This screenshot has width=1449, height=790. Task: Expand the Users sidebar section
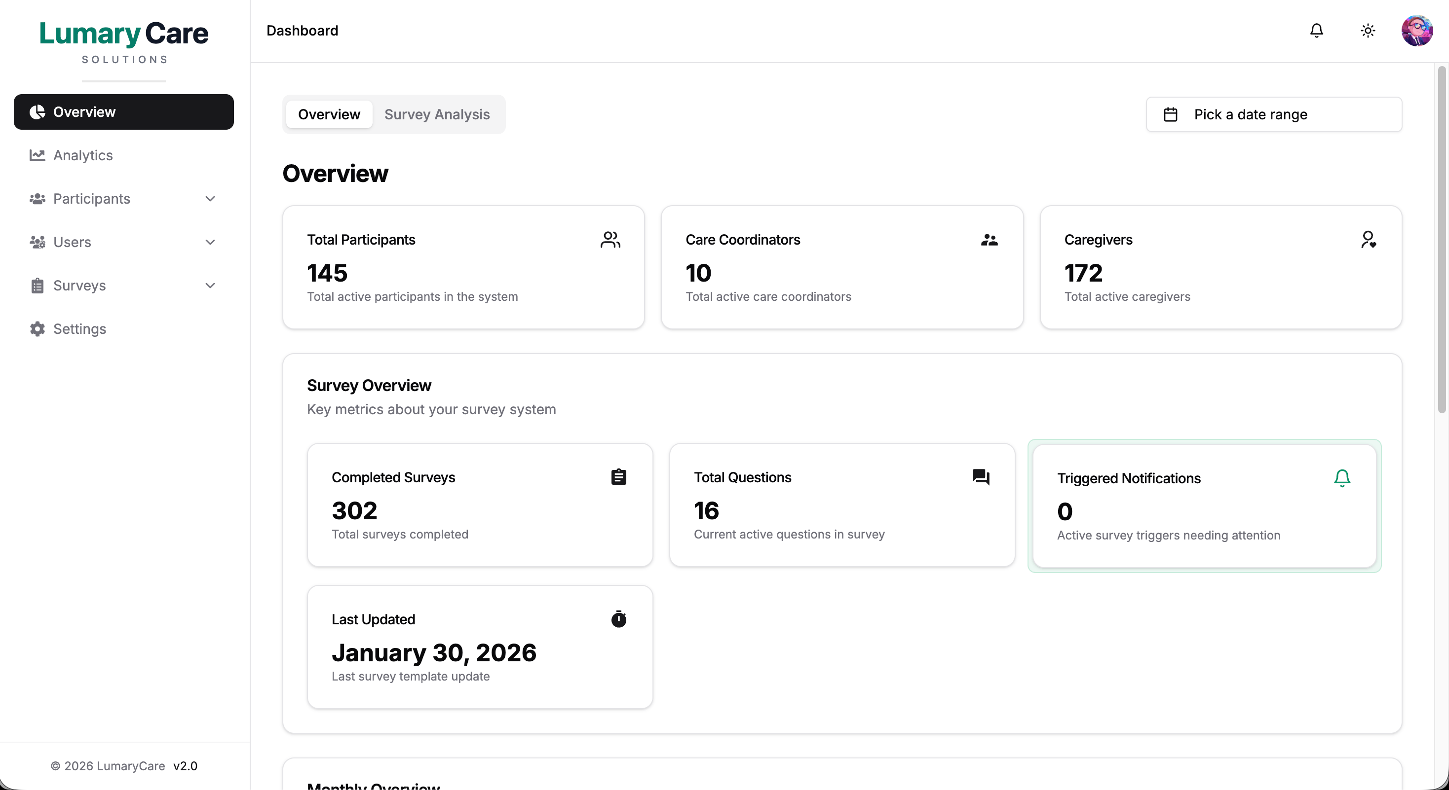(210, 242)
